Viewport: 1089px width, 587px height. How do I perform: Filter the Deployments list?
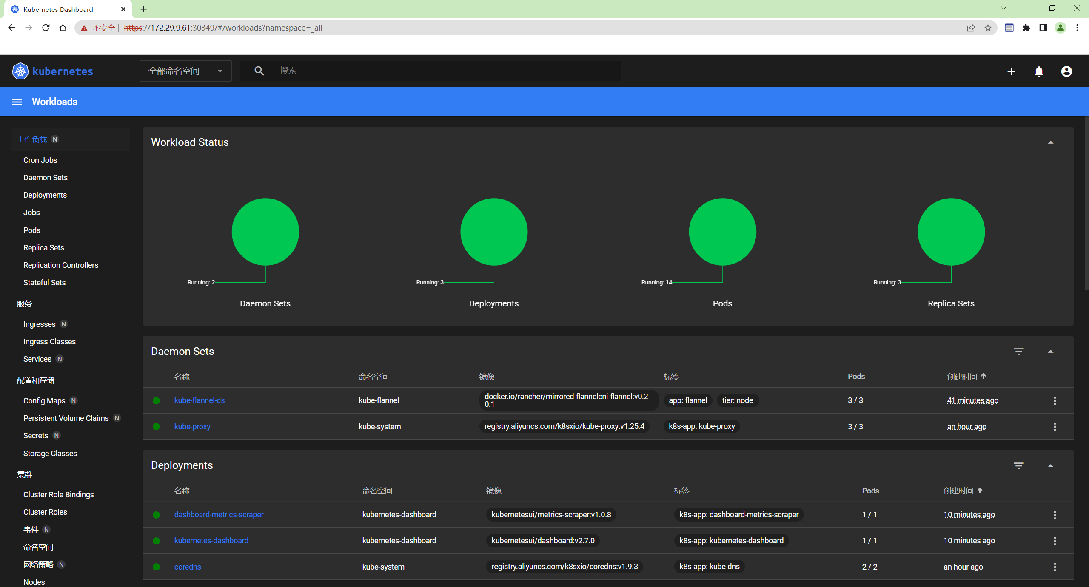point(1018,466)
